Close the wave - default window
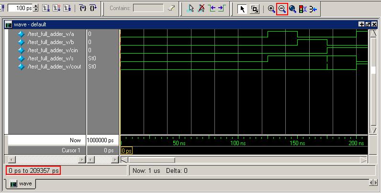 374,24
